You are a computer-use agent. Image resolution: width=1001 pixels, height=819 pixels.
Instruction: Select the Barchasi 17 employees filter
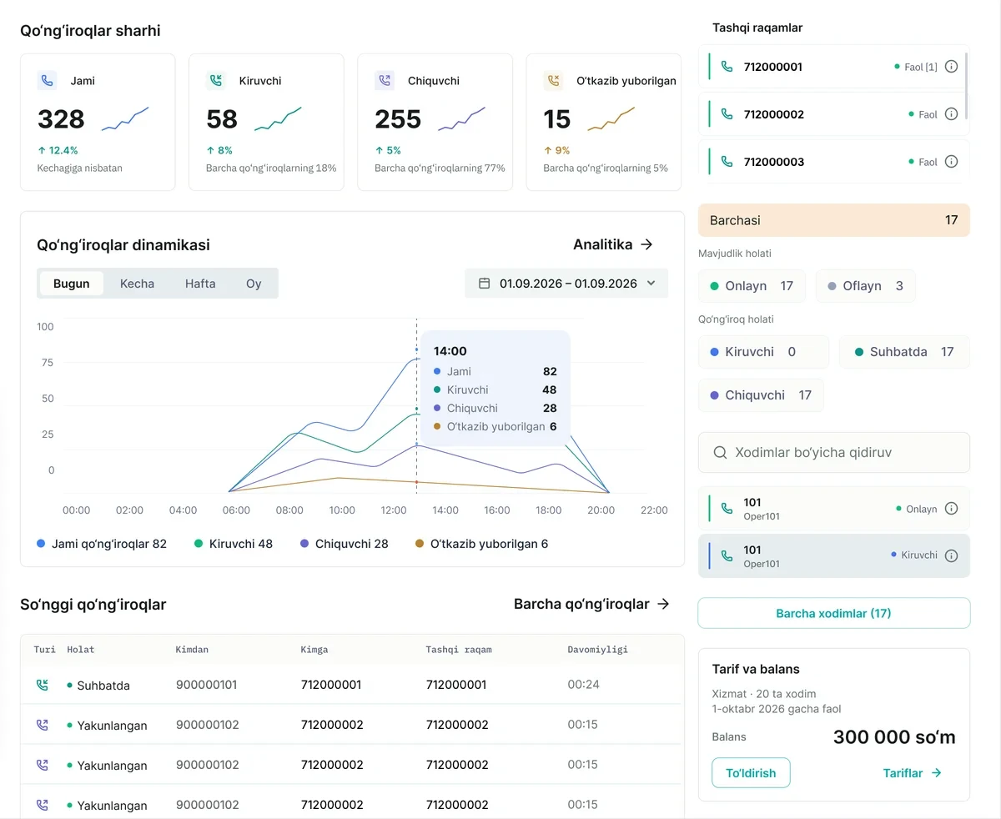tap(834, 220)
